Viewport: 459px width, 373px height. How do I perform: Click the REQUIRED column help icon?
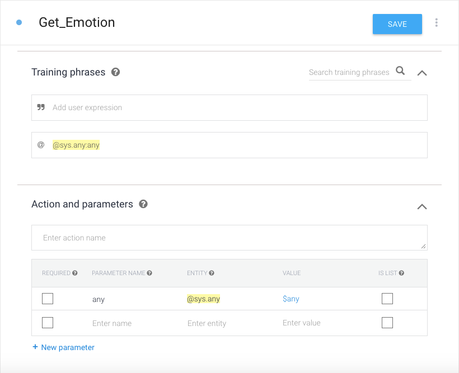(75, 273)
